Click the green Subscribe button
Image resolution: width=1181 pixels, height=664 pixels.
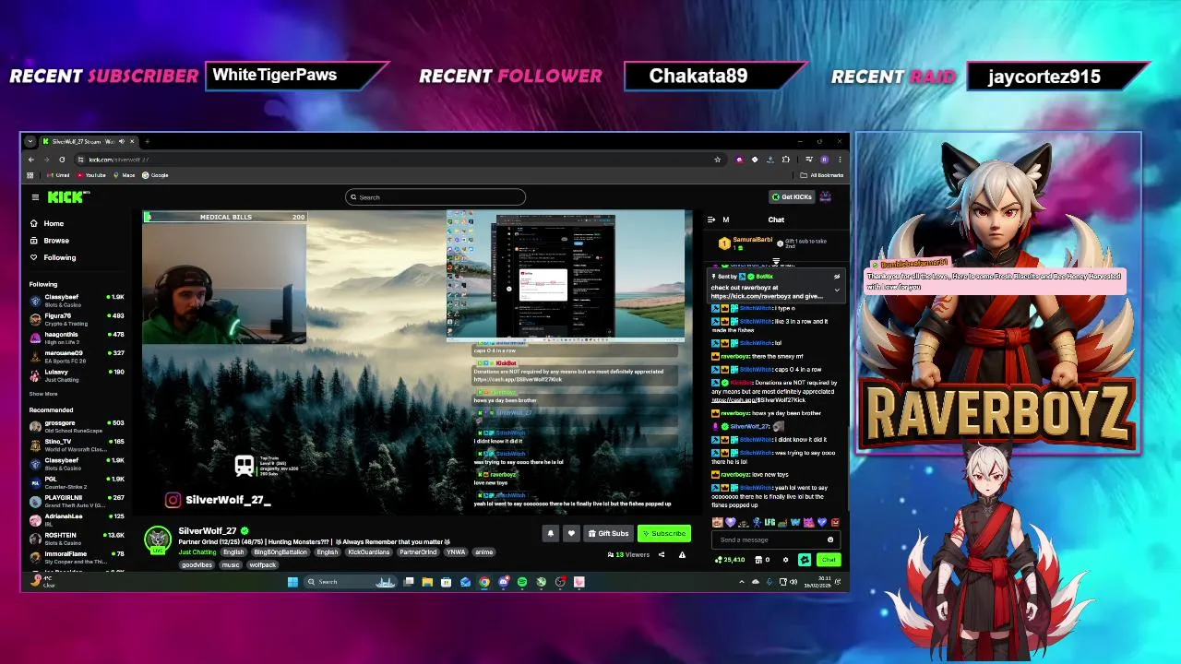point(664,533)
